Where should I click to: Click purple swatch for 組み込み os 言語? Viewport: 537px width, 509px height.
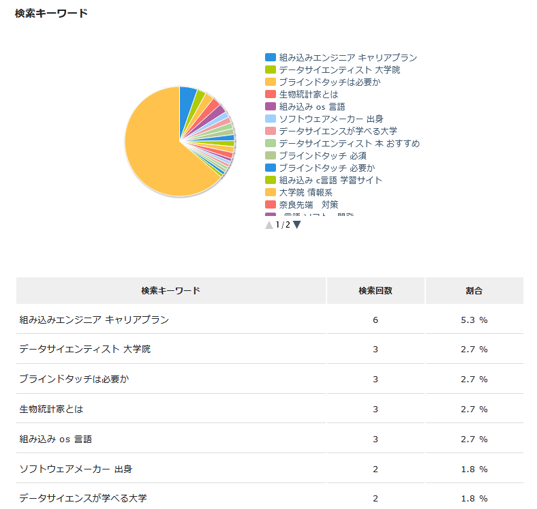pyautogui.click(x=271, y=106)
